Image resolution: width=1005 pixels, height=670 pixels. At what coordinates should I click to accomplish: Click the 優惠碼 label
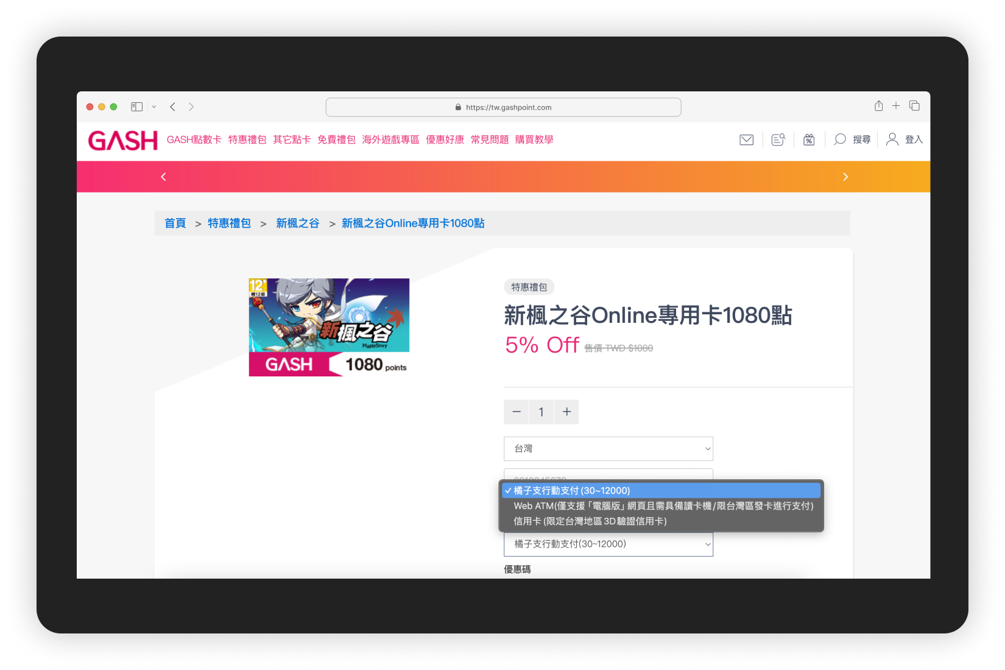(x=517, y=569)
